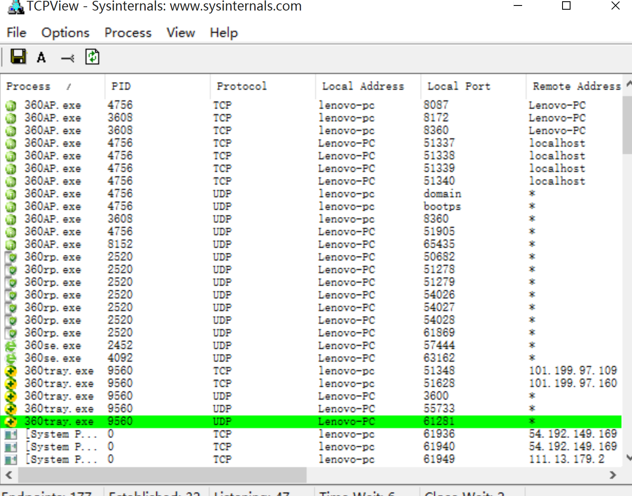Select local port 51905 cell
632x496 pixels.
coord(439,232)
